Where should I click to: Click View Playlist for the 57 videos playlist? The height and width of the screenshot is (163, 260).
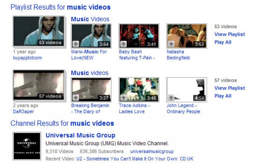click(230, 88)
